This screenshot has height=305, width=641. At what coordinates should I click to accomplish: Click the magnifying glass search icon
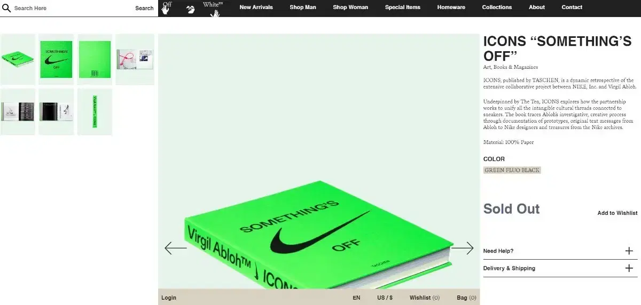pyautogui.click(x=6, y=8)
